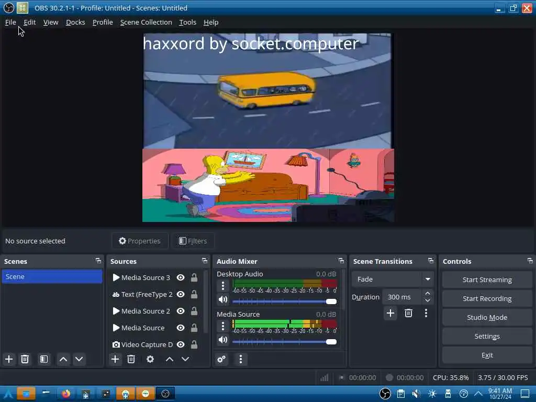Add a new source with the plus icon
Viewport: 536px width, 402px height.
click(115, 359)
